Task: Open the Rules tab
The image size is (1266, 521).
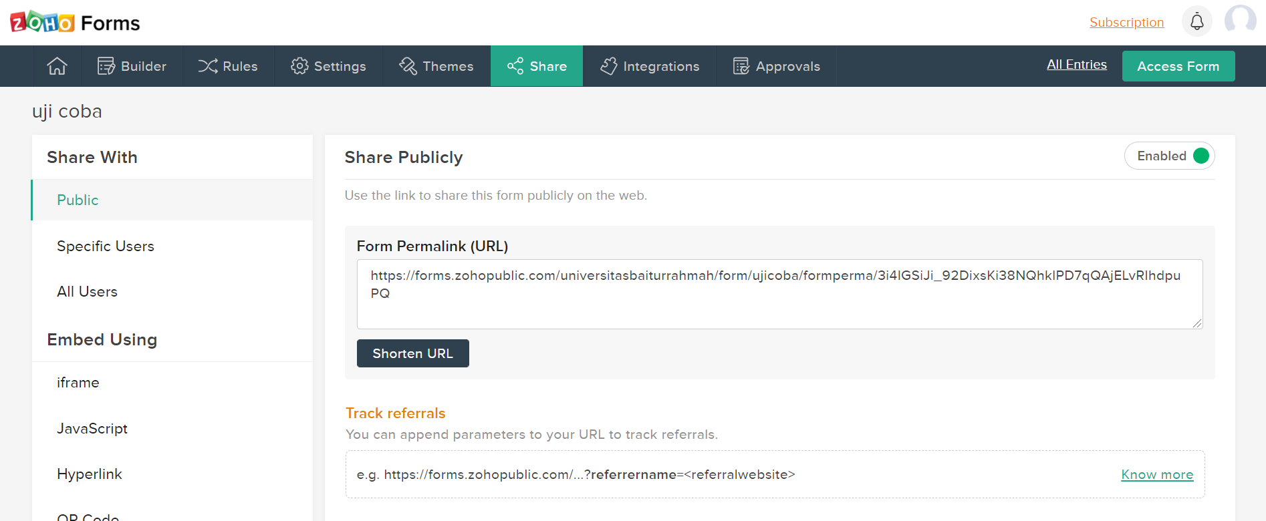Action: click(228, 66)
